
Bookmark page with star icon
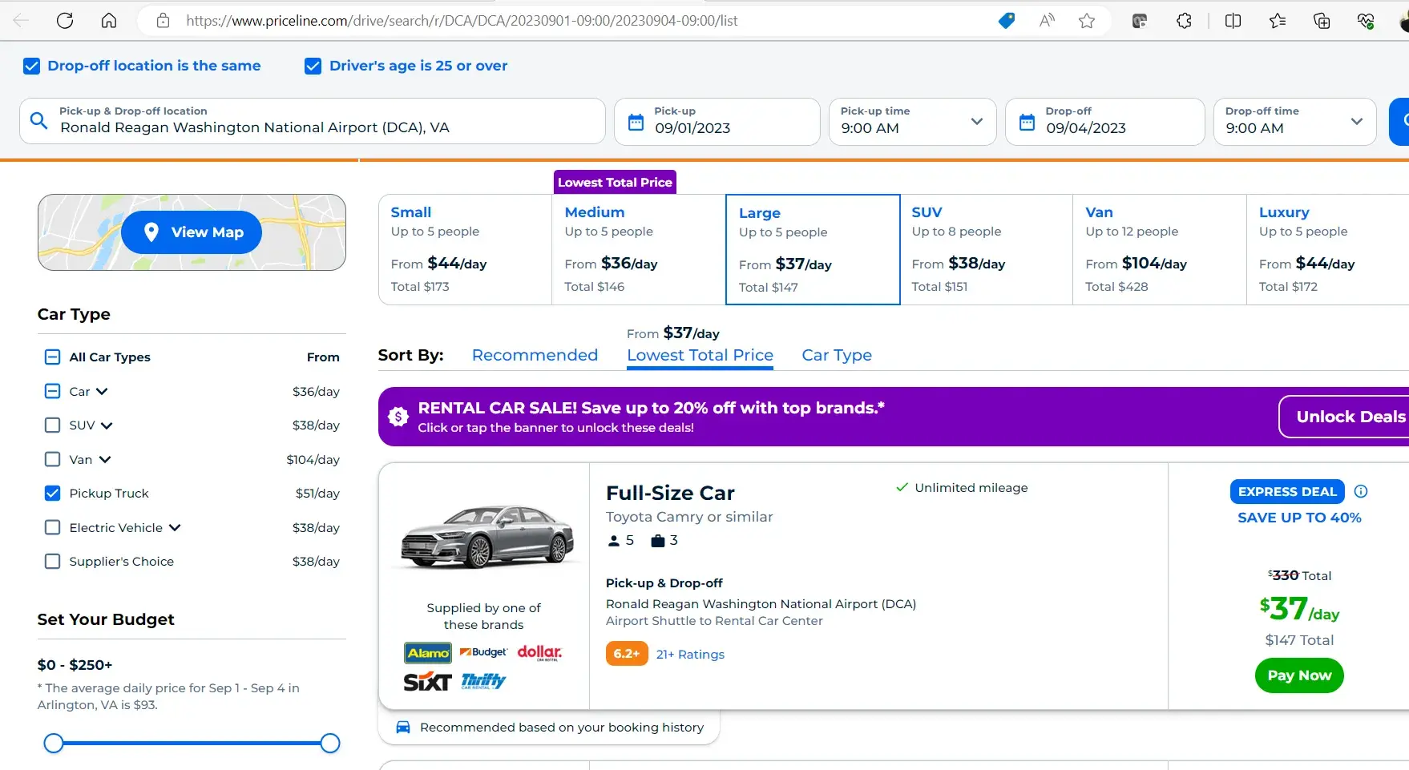tap(1087, 21)
